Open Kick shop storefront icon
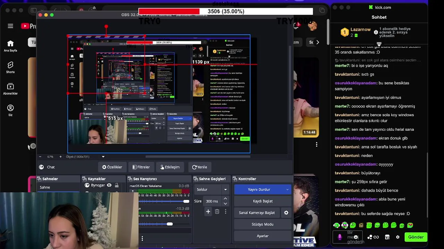The width and height of the screenshot is (444, 249). coord(387,237)
